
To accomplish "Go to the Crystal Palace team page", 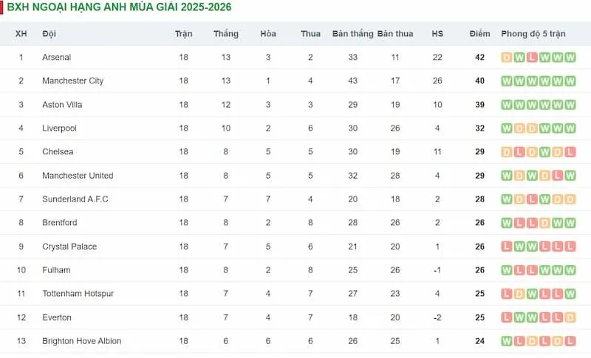I will [x=69, y=247].
